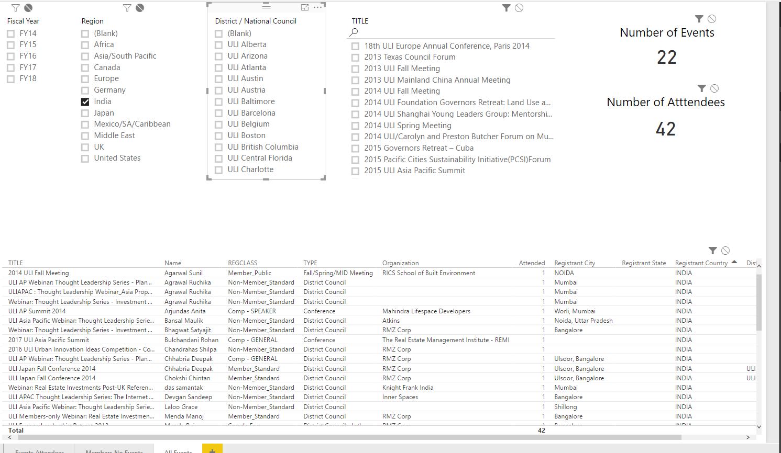
Task: Click the block icon above TITLE slicer
Action: click(519, 8)
